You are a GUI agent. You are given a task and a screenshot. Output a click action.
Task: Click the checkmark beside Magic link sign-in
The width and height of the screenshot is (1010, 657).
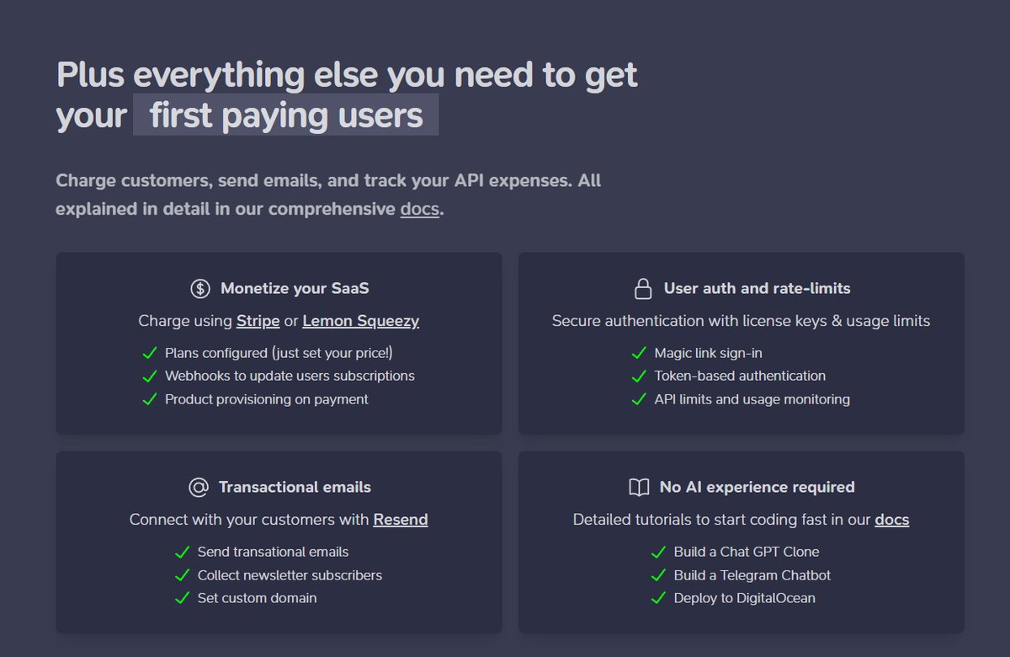[x=639, y=353]
